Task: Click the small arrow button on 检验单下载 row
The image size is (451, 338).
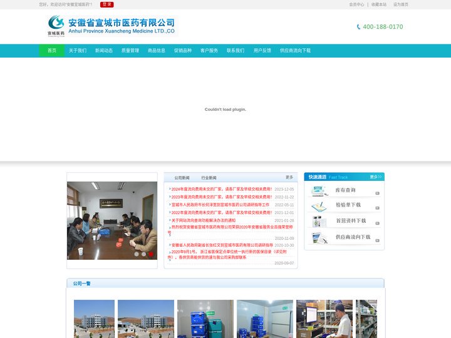Action: coord(377,208)
